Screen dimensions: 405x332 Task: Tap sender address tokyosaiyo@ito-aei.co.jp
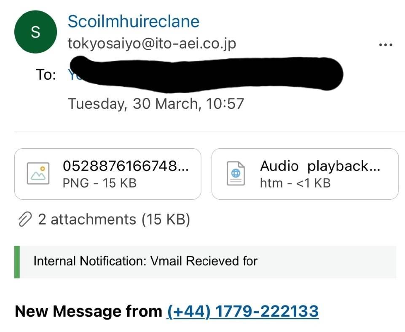pyautogui.click(x=152, y=43)
